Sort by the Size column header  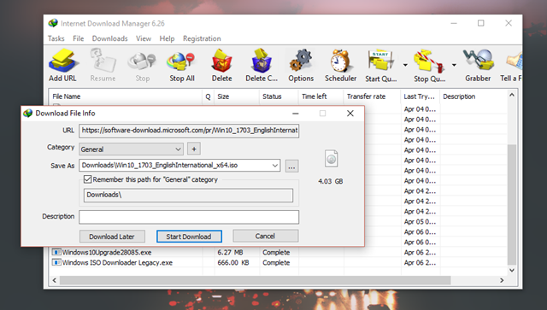point(237,97)
